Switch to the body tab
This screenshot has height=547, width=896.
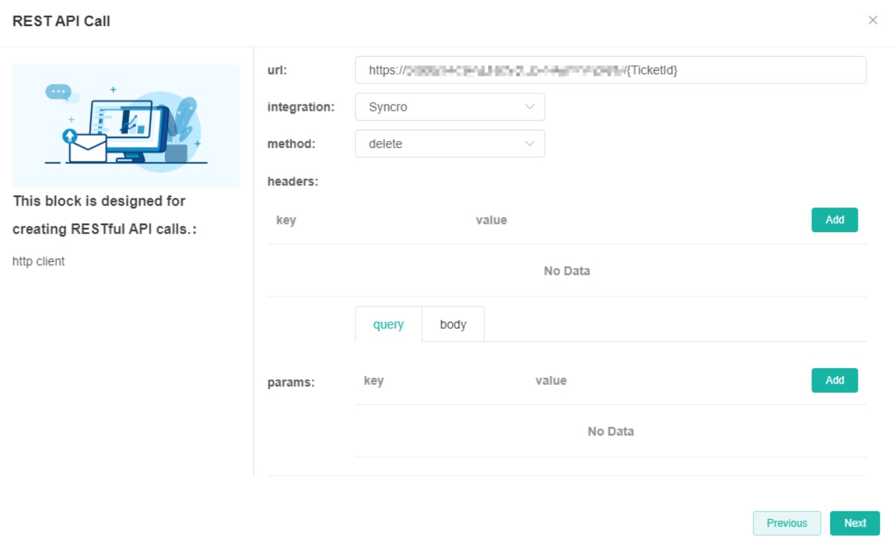[454, 324]
